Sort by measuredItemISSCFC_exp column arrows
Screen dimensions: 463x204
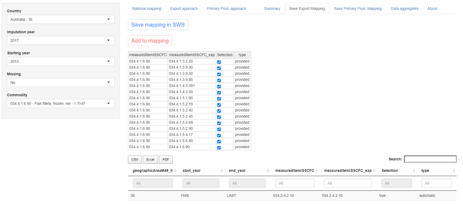click(374, 171)
